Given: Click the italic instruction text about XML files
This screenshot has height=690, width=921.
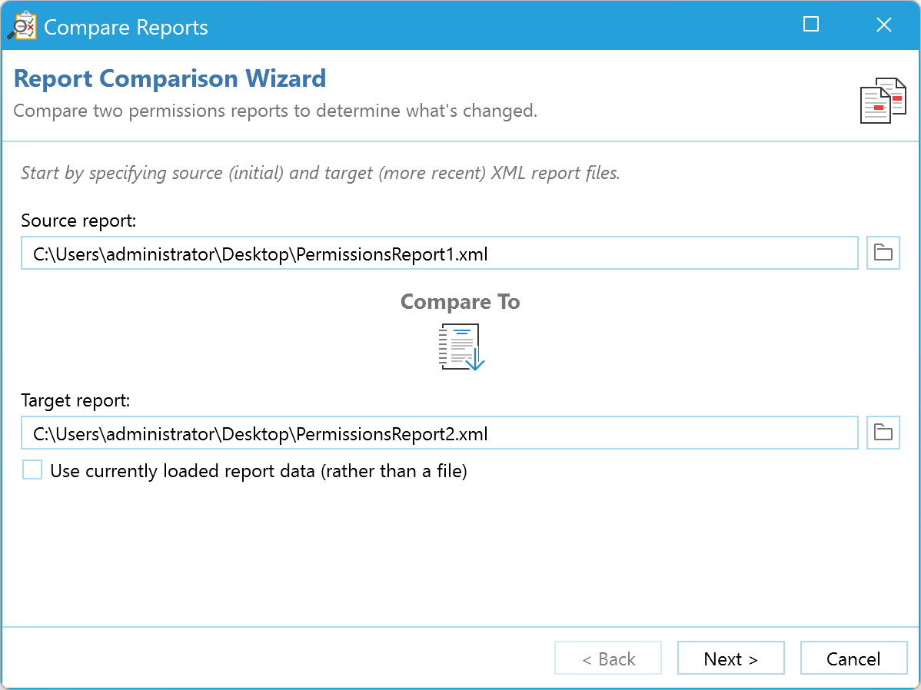Looking at the screenshot, I should coord(321,173).
